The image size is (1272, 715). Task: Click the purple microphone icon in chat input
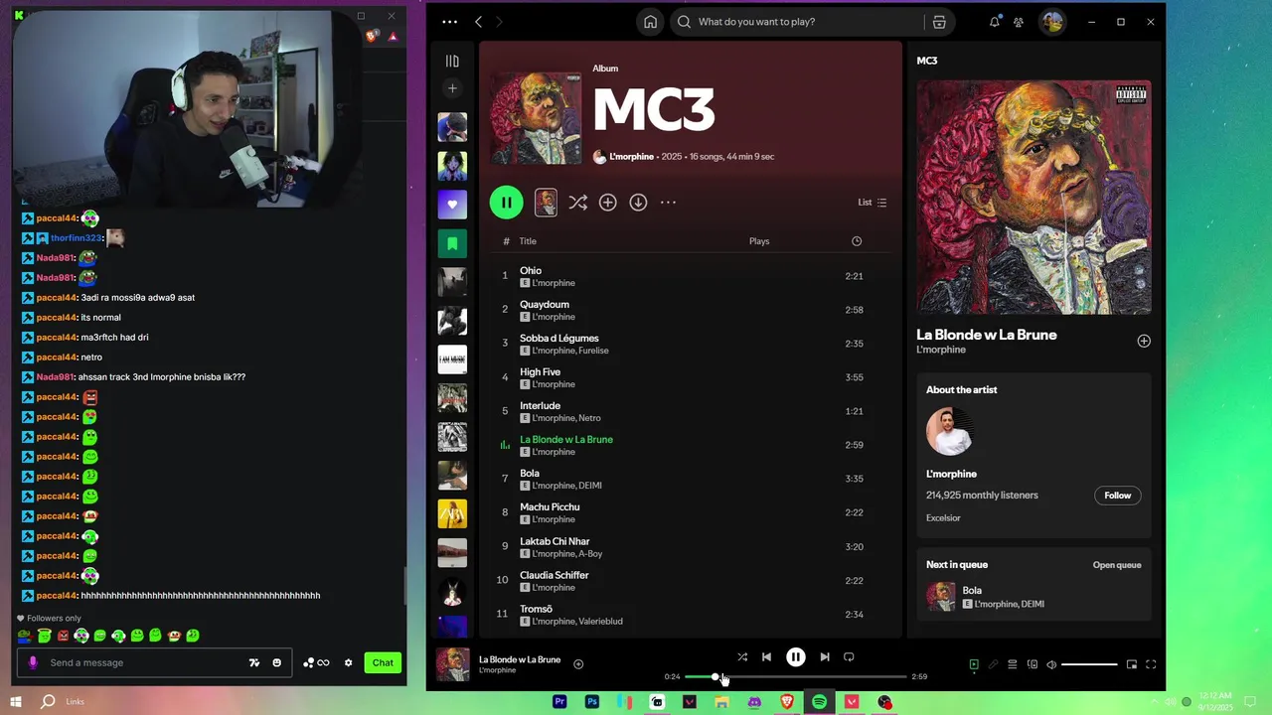33,662
